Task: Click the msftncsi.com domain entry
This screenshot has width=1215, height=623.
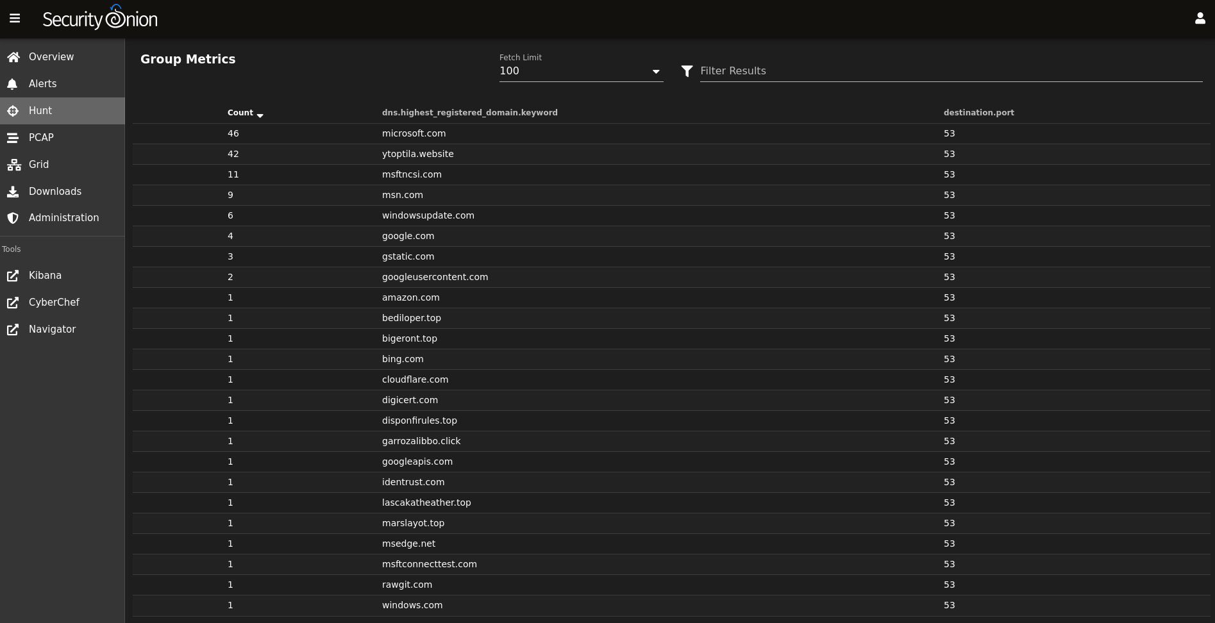Action: (x=412, y=174)
